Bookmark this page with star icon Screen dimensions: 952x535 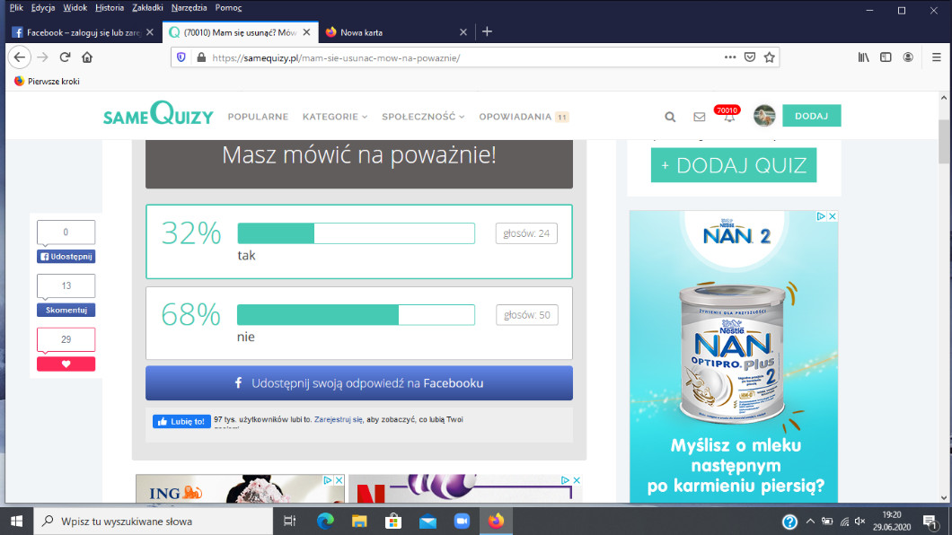[769, 57]
